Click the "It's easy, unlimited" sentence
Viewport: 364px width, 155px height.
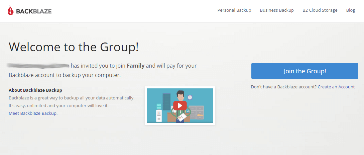point(59,106)
